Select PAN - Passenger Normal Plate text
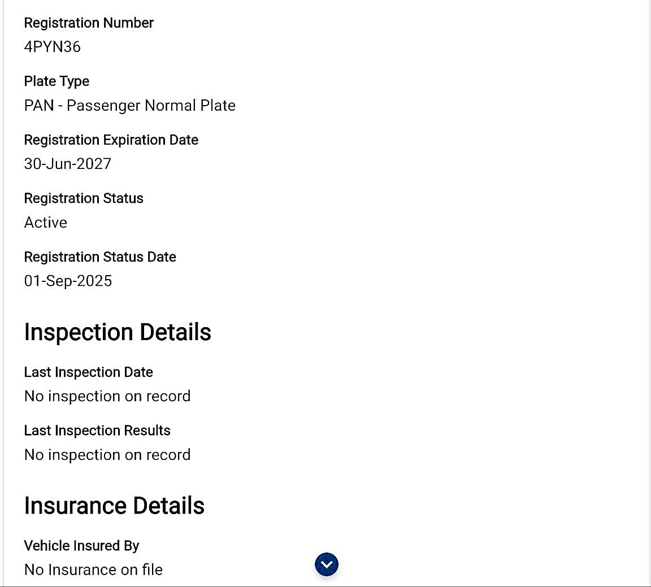651x587 pixels. (x=129, y=106)
